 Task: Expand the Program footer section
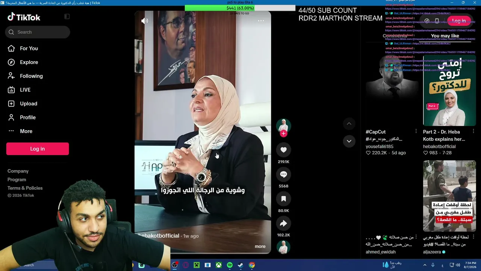[17, 180]
